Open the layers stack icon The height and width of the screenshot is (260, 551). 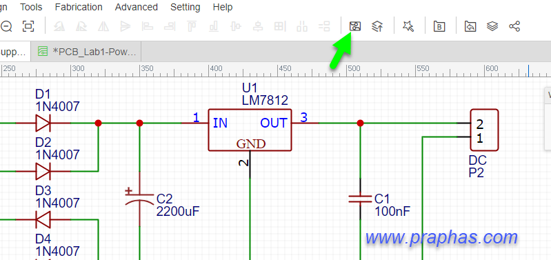pos(492,26)
